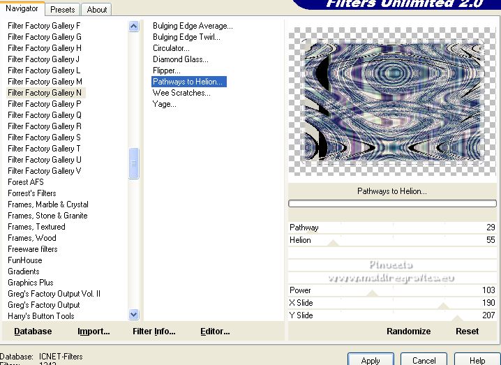This screenshot has width=501, height=365.
Task: Choose the Diamond Glass filter
Action: tap(181, 59)
